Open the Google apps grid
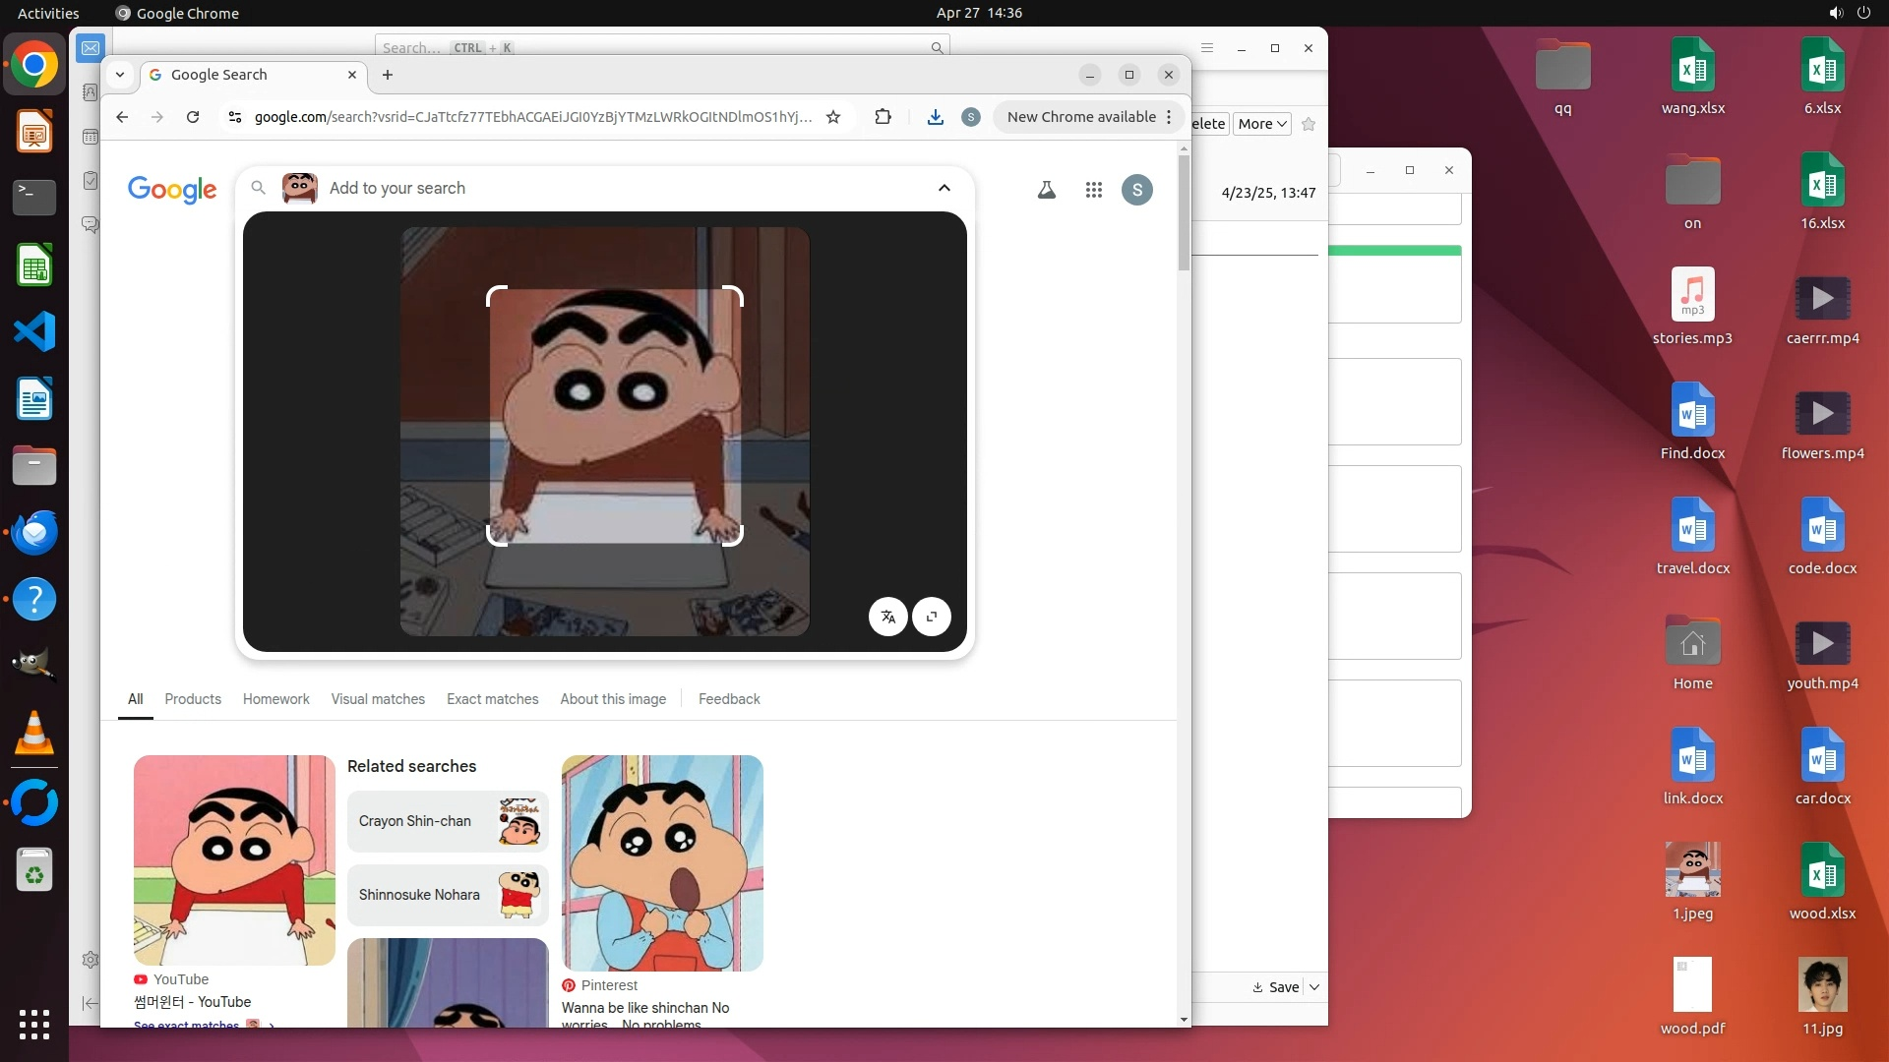Viewport: 1889px width, 1062px height. [x=1093, y=190]
